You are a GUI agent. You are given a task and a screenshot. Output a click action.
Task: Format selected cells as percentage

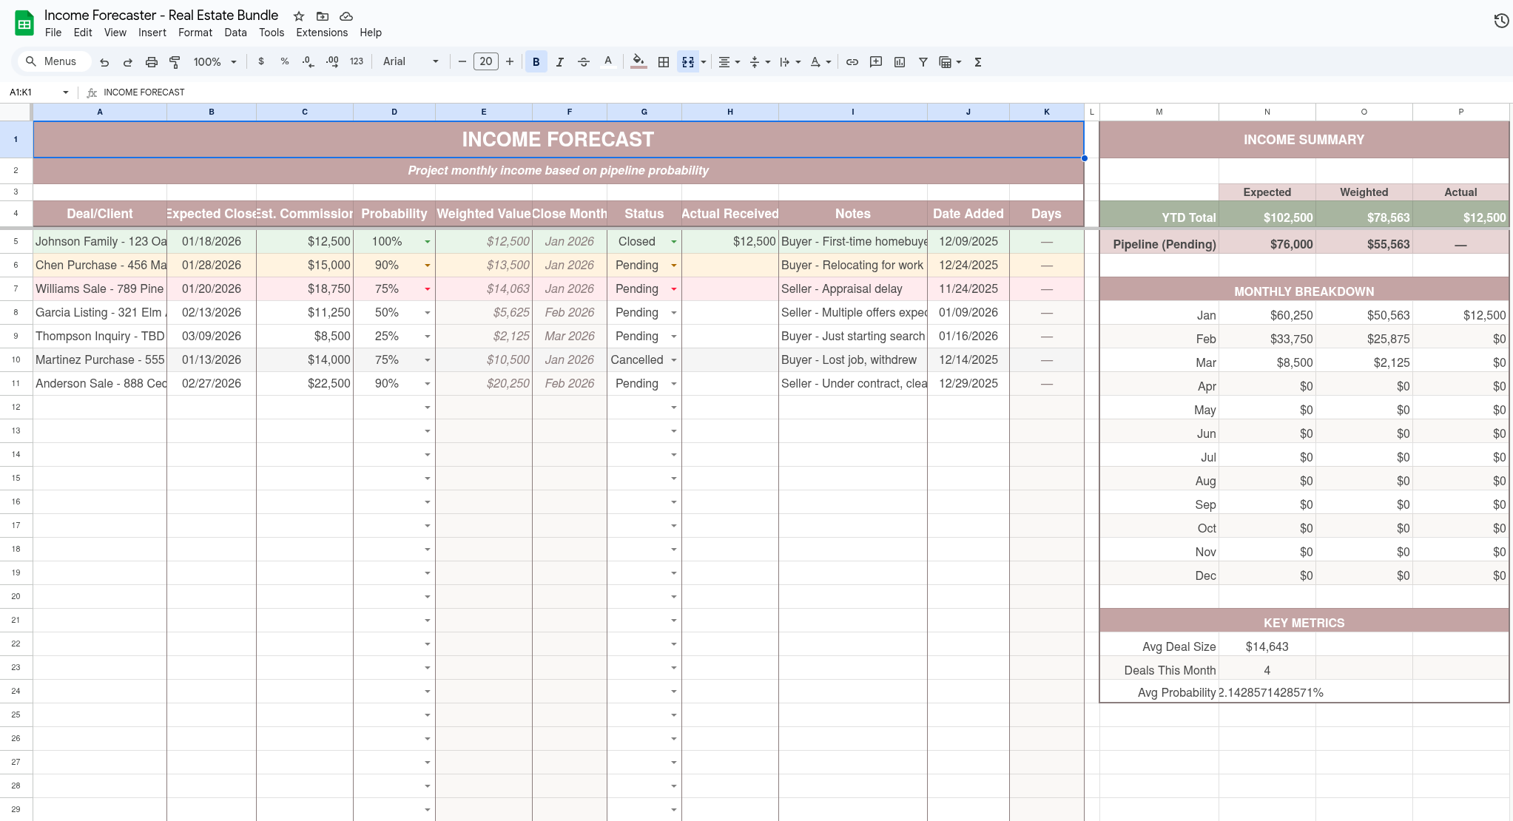click(284, 61)
